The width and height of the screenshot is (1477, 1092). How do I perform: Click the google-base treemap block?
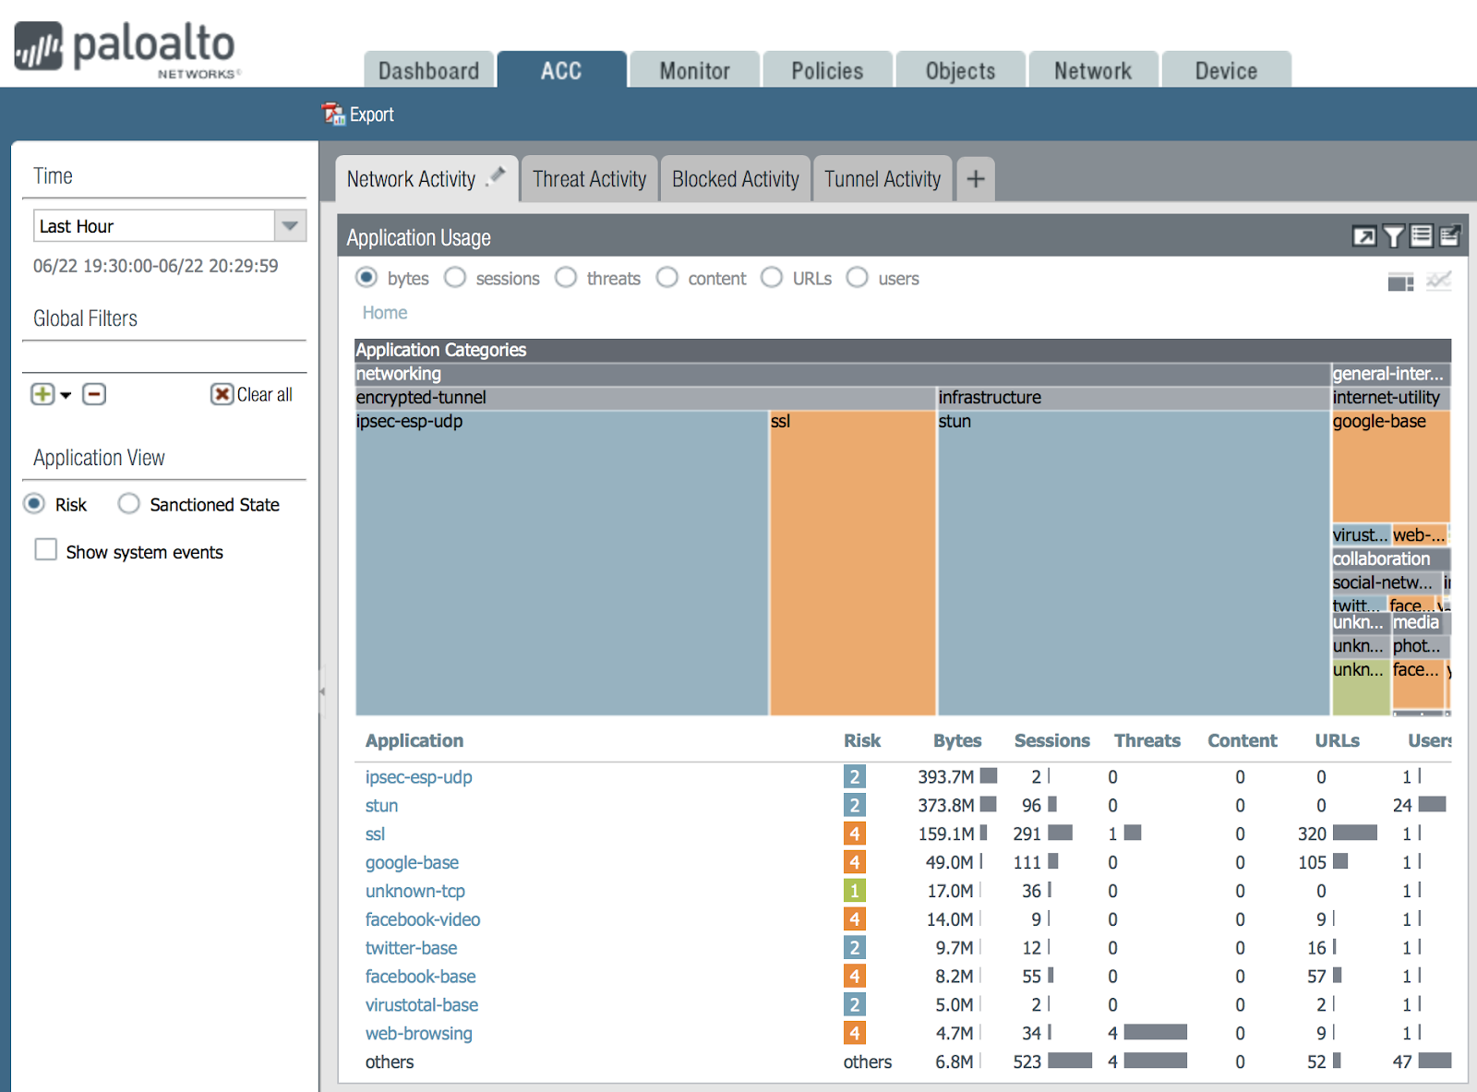(1390, 466)
